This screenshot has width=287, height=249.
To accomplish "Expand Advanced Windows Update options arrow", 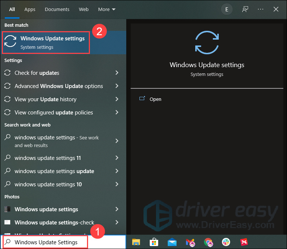I will pos(117,86).
